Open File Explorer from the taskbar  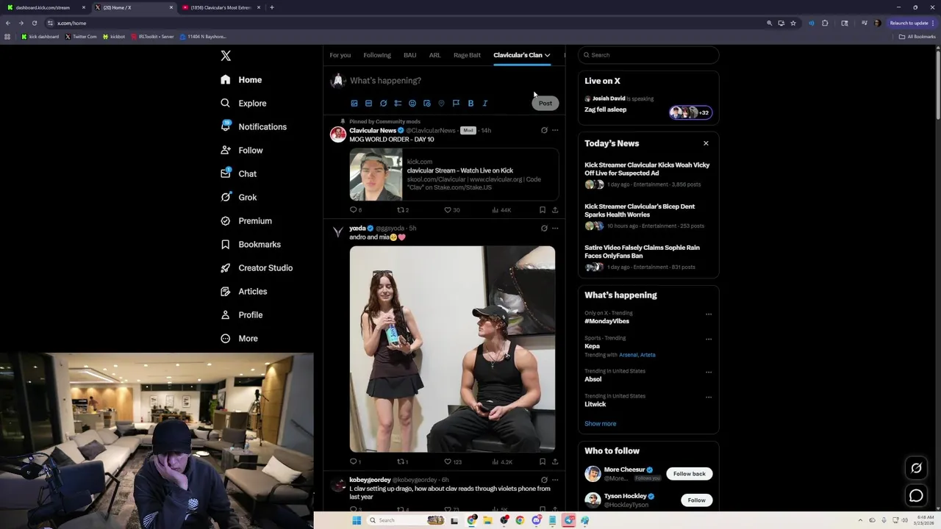(487, 520)
